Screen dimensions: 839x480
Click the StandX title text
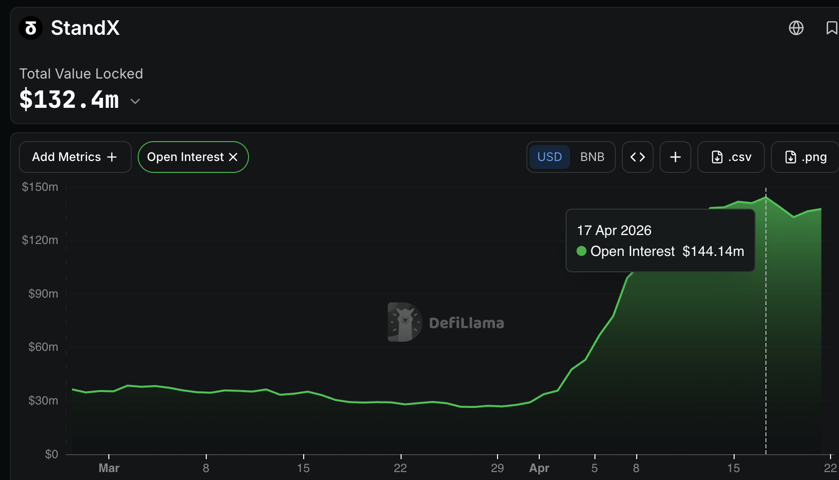[x=85, y=28]
